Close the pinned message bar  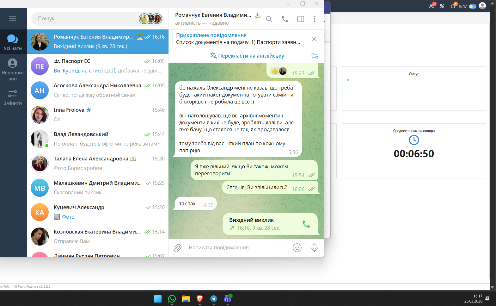click(314, 39)
